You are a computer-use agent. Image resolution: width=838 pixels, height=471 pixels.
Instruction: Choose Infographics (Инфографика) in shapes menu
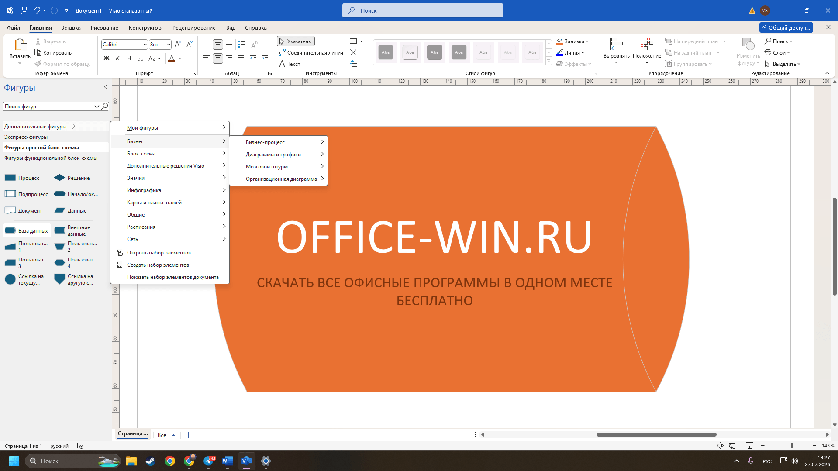click(170, 190)
